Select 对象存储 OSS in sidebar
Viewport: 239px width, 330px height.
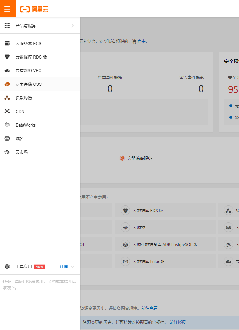point(40,84)
